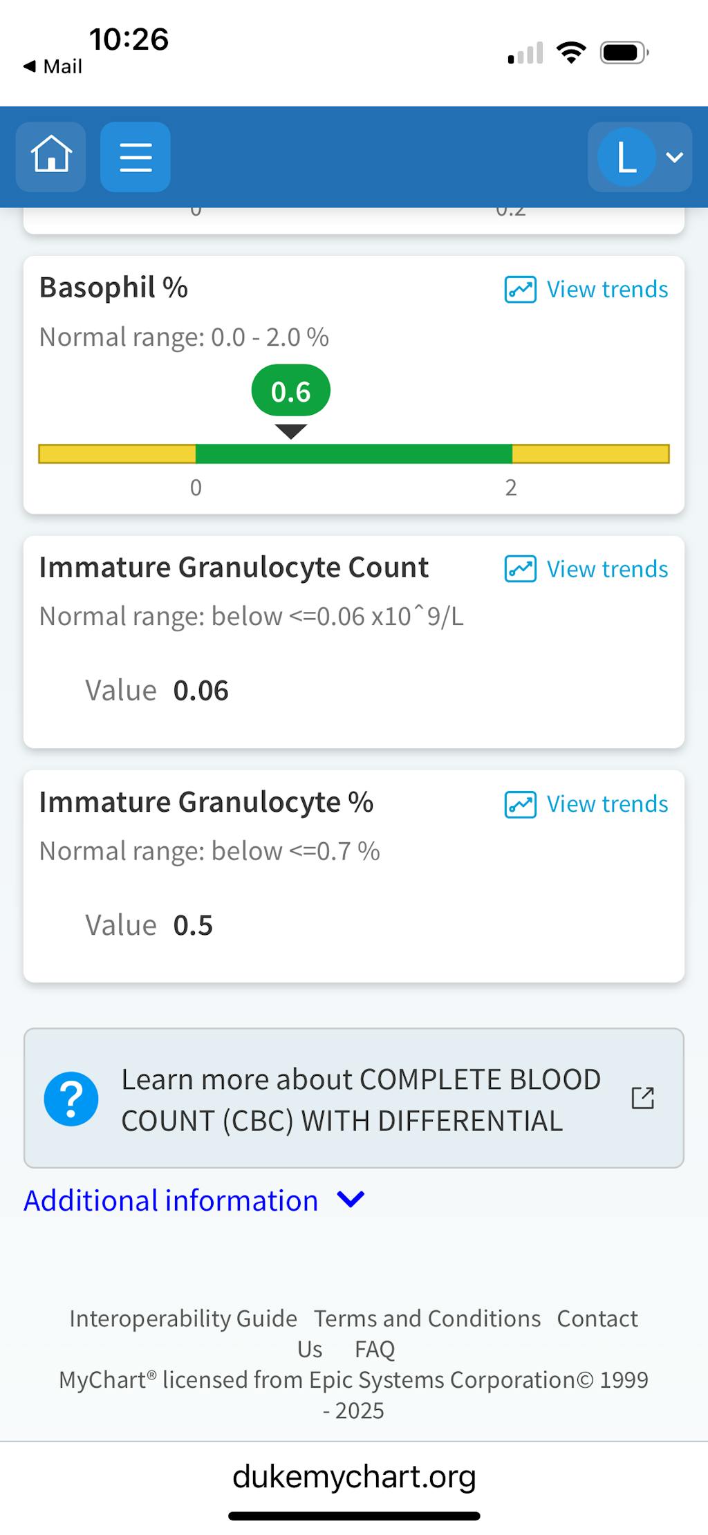Tap the dukemychart.org address bar
Image resolution: width=708 pixels, height=1535 pixels.
coord(354,1476)
